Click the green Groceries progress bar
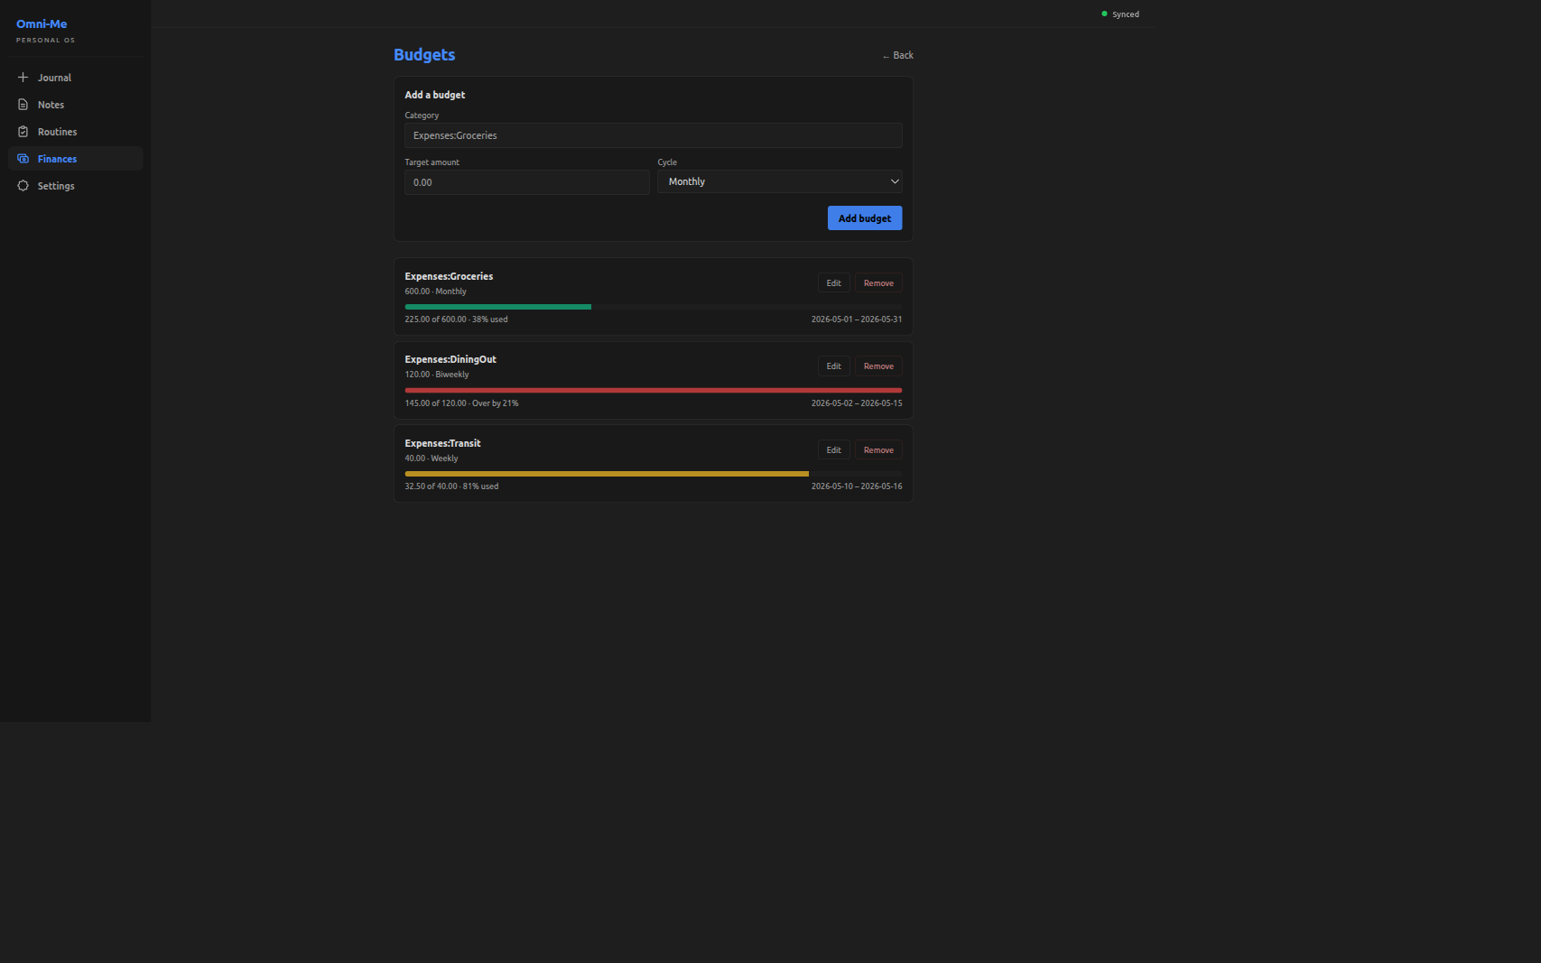This screenshot has height=963, width=1541. [498, 307]
